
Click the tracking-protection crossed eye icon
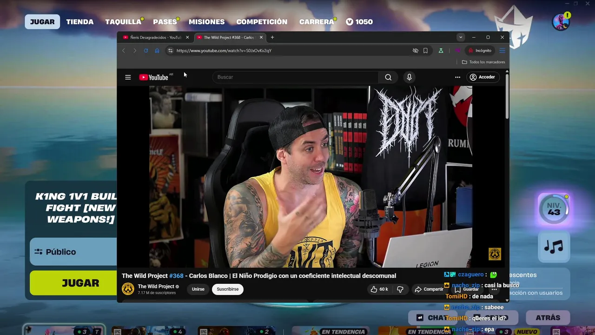(416, 50)
